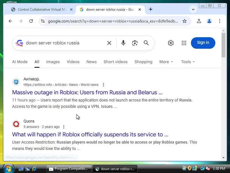Click into the Google search field
Screen dimensions: 230x173
[64, 43]
